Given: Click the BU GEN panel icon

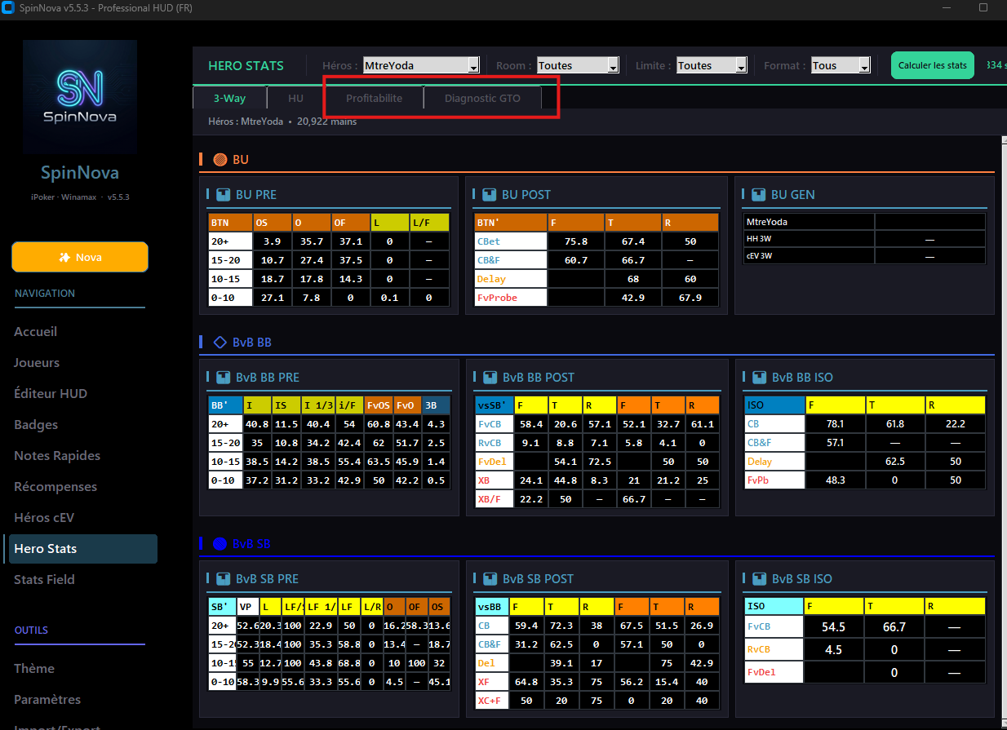Looking at the screenshot, I should pyautogui.click(x=758, y=195).
